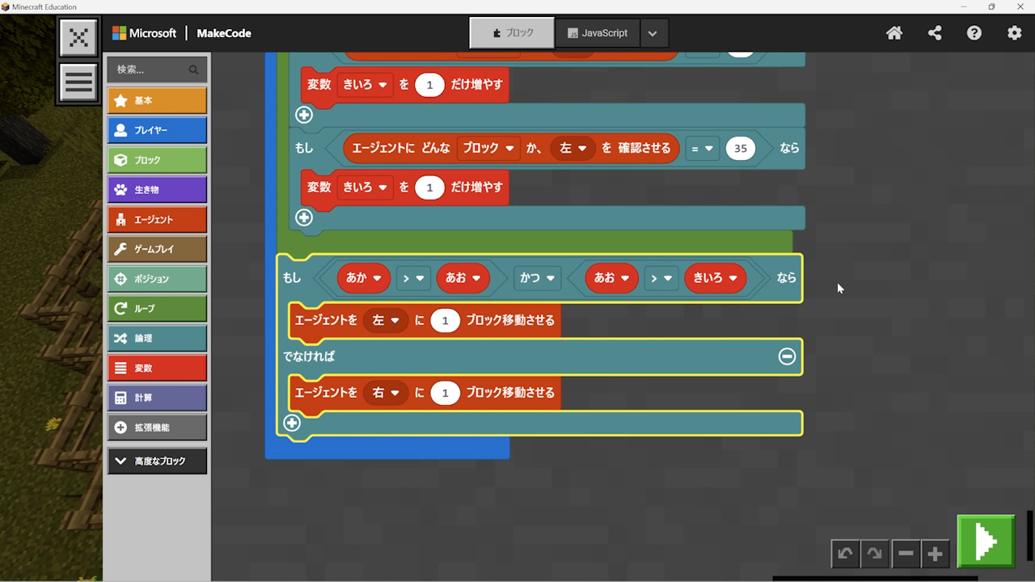Zoom in with the plus button
The width and height of the screenshot is (1035, 582).
click(935, 554)
